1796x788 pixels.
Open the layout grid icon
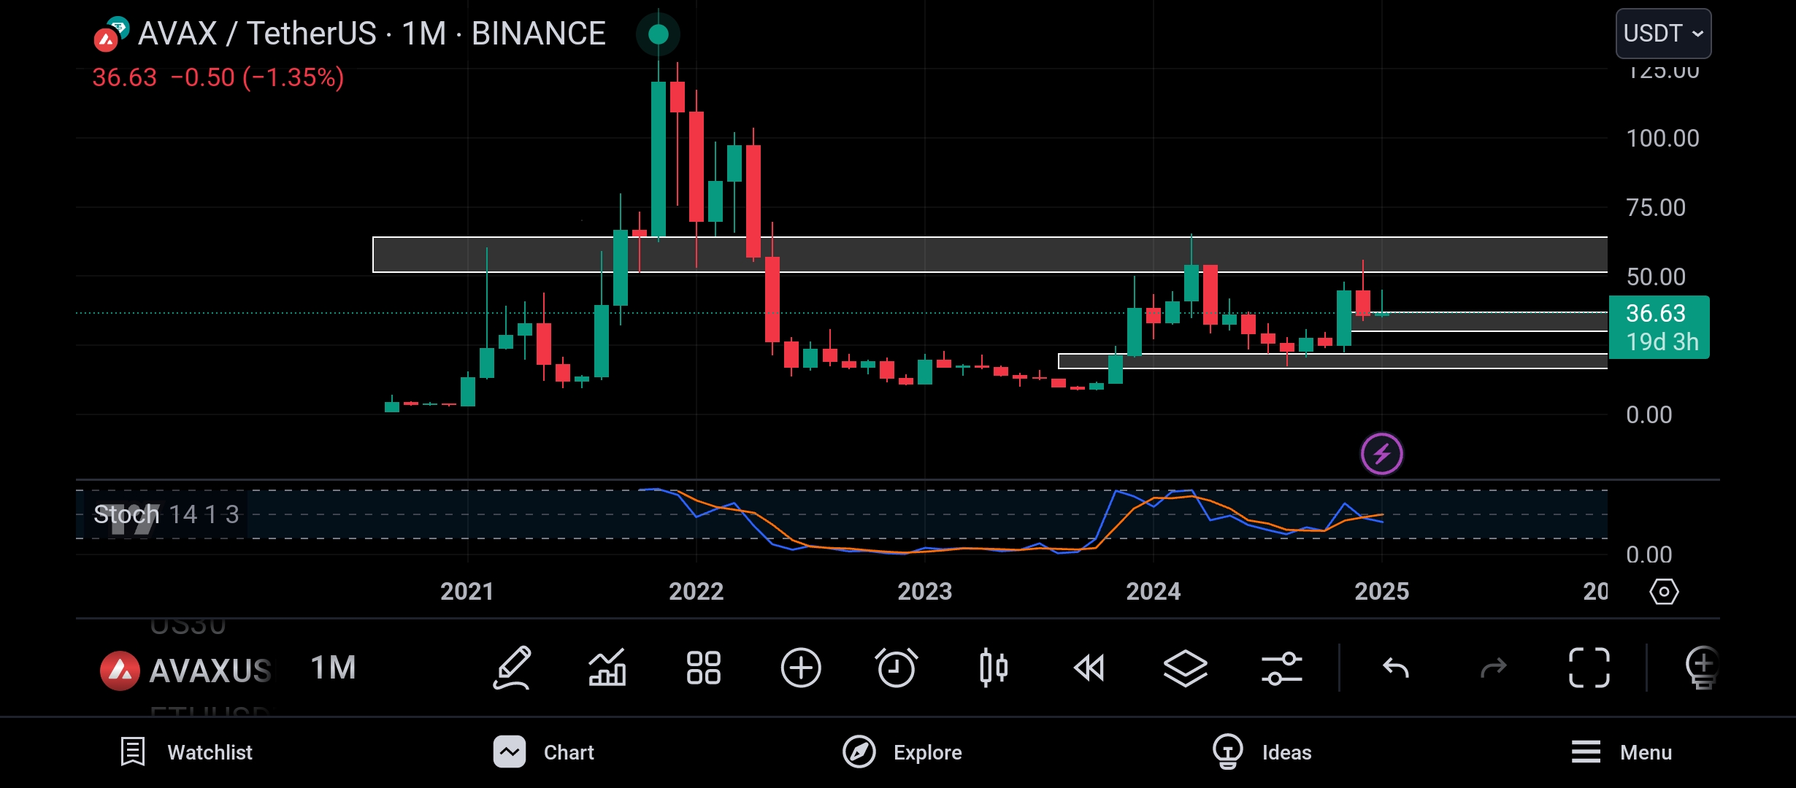704,668
